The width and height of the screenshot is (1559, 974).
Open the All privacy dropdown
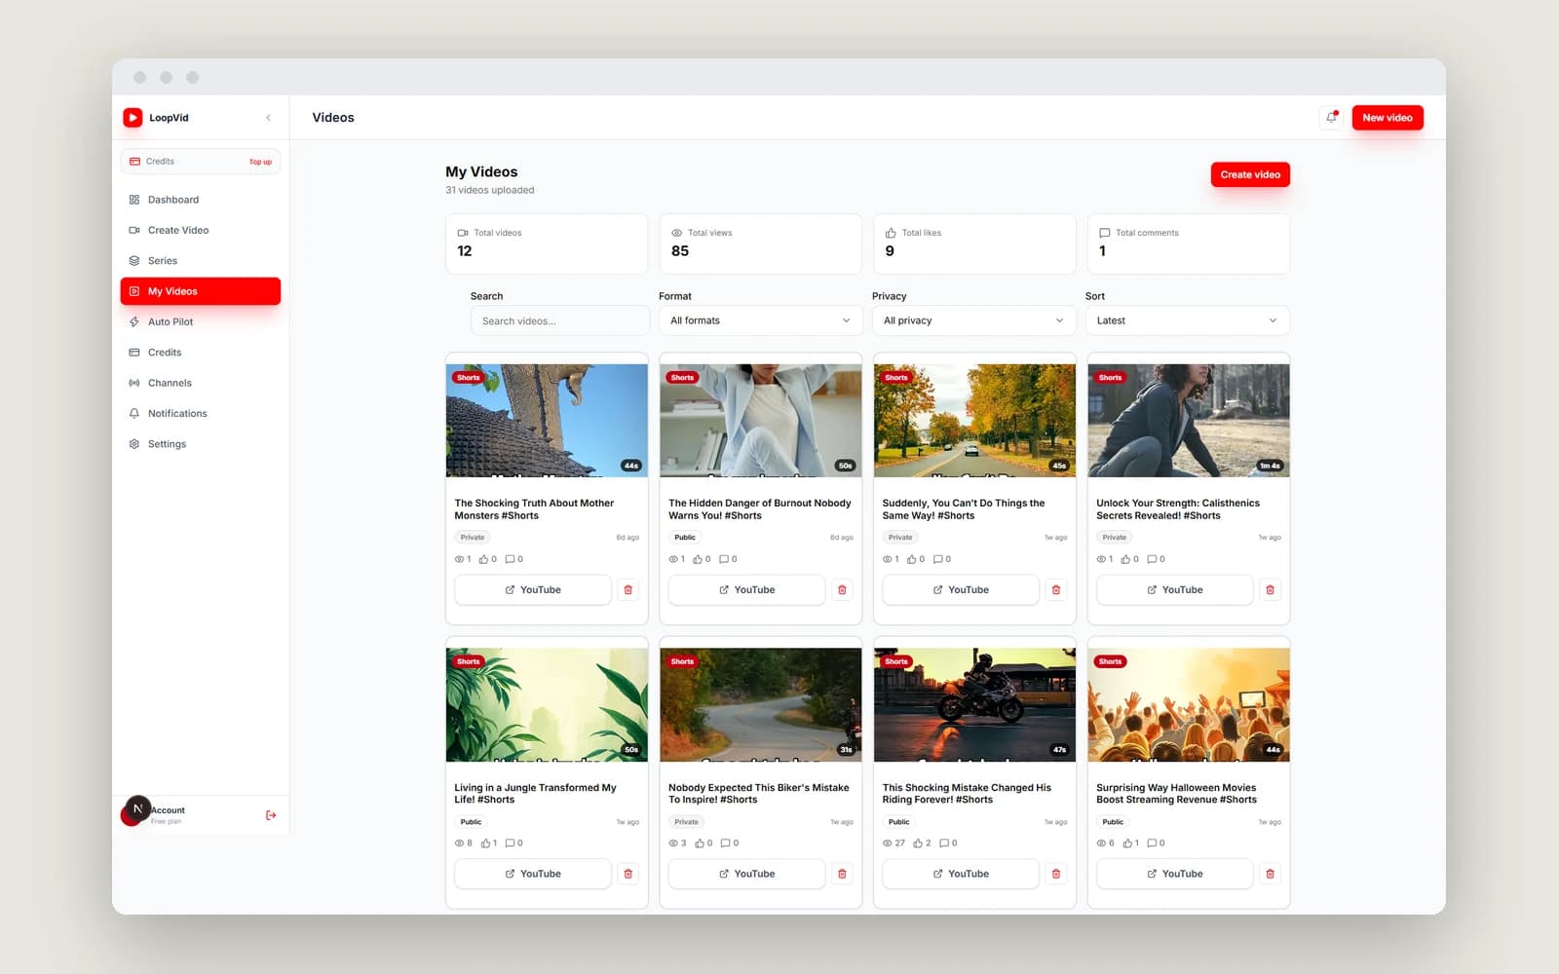pyautogui.click(x=973, y=320)
